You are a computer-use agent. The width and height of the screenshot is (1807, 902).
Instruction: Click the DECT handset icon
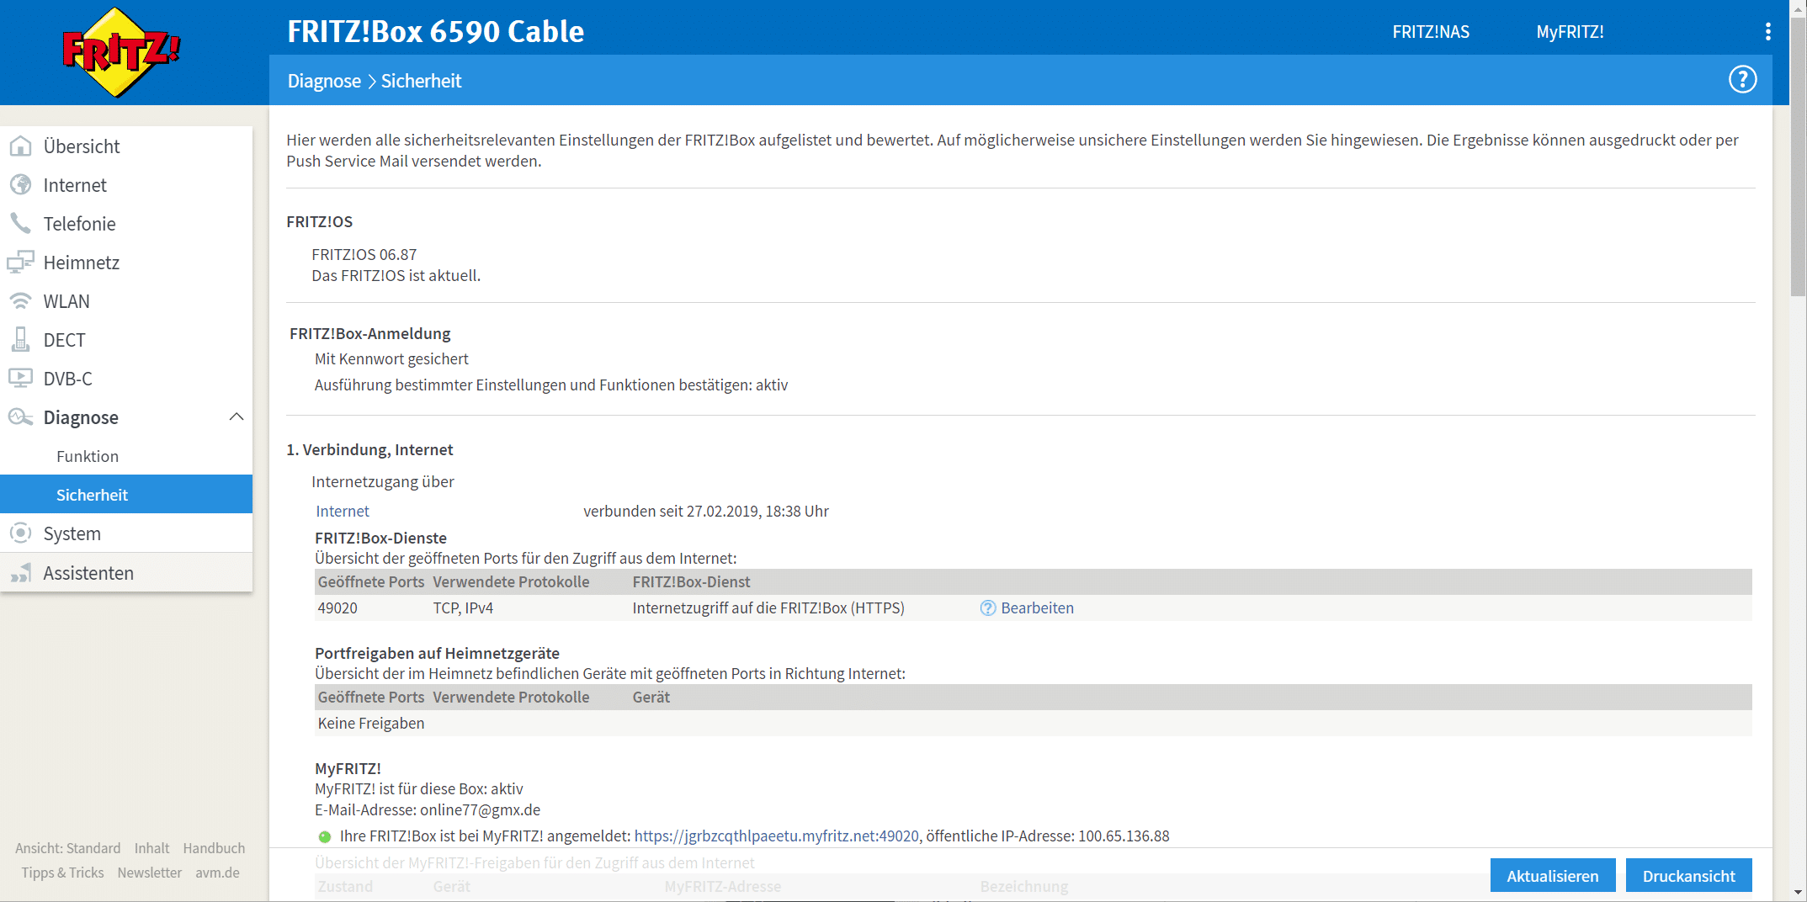click(21, 340)
